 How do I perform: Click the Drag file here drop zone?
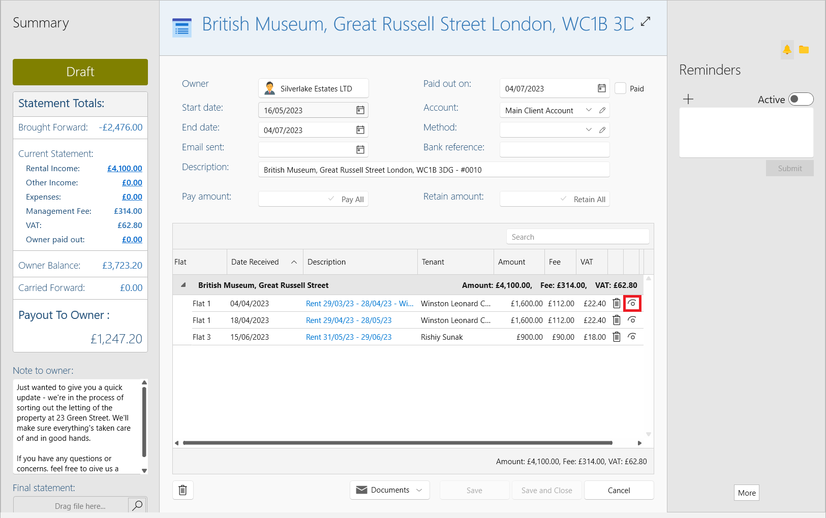point(71,506)
